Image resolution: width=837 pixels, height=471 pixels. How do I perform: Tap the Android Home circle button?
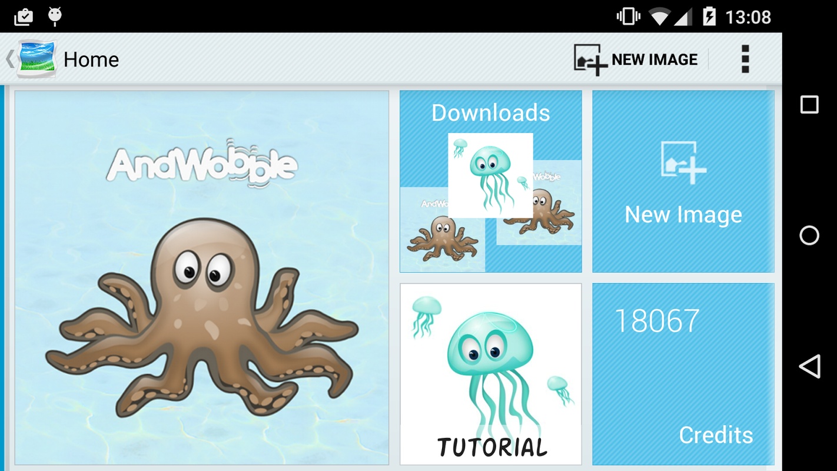tap(810, 235)
